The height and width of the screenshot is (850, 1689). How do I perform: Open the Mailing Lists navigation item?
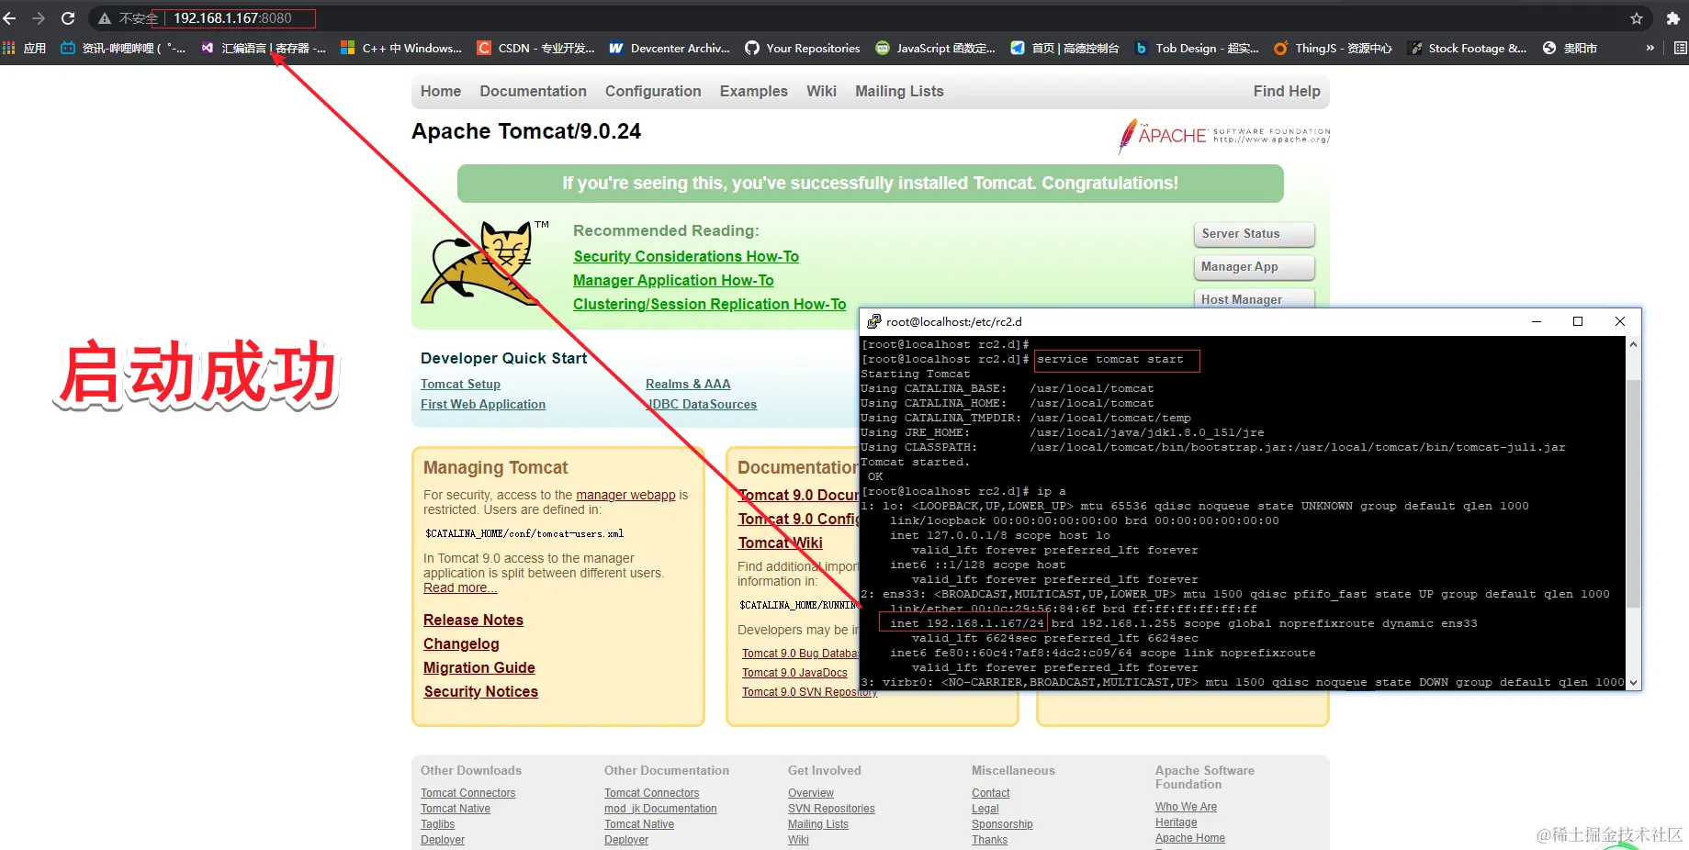coord(899,91)
